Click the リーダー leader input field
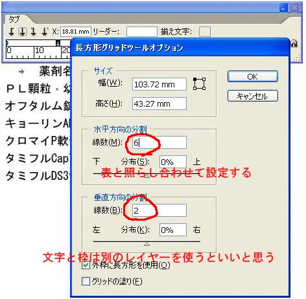The width and height of the screenshot is (306, 299). click(142, 32)
